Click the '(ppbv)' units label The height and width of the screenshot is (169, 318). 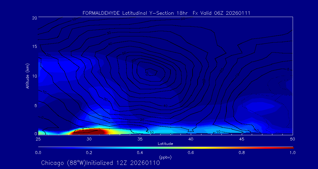(165, 158)
